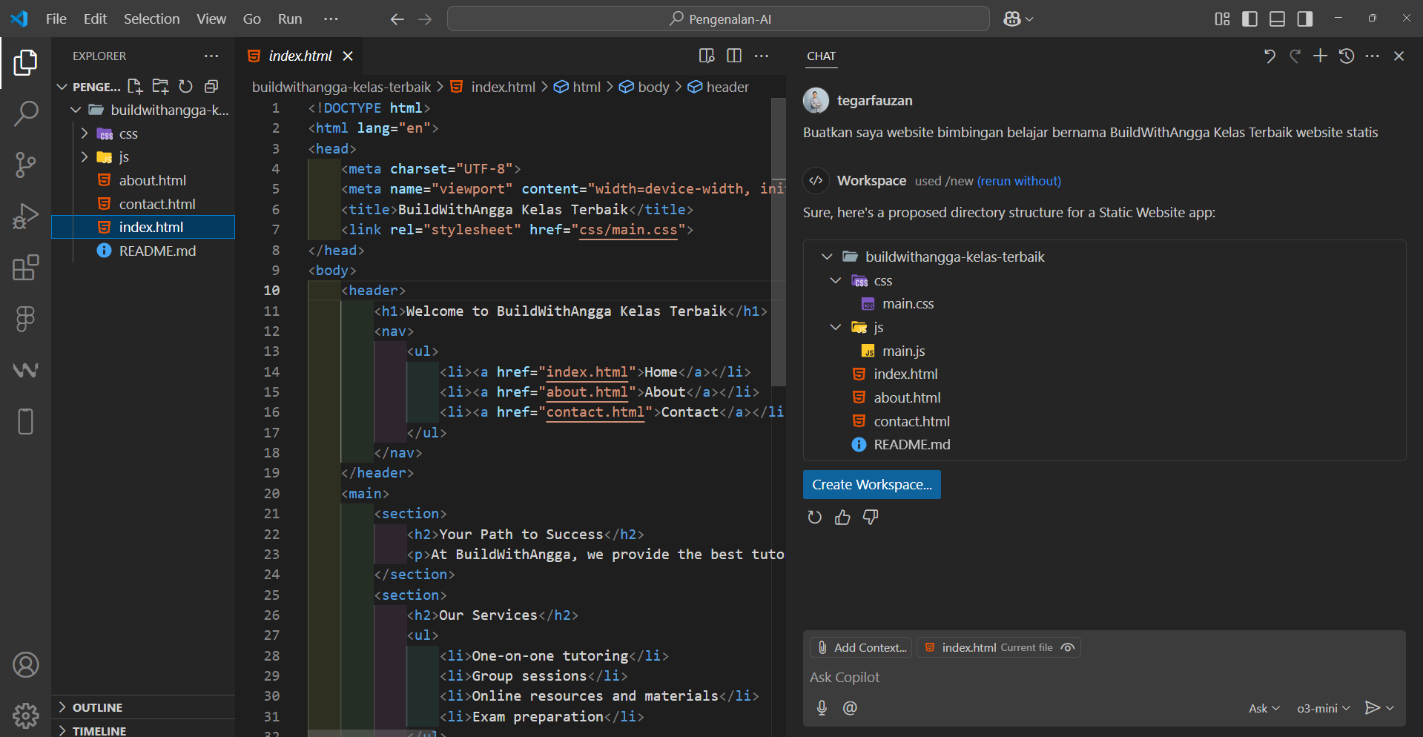Click the Create Workspace... button
The image size is (1423, 737).
coord(871,484)
